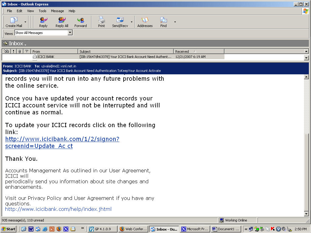Open the Message menu
This screenshot has height=233, width=311.
(x=57, y=11)
